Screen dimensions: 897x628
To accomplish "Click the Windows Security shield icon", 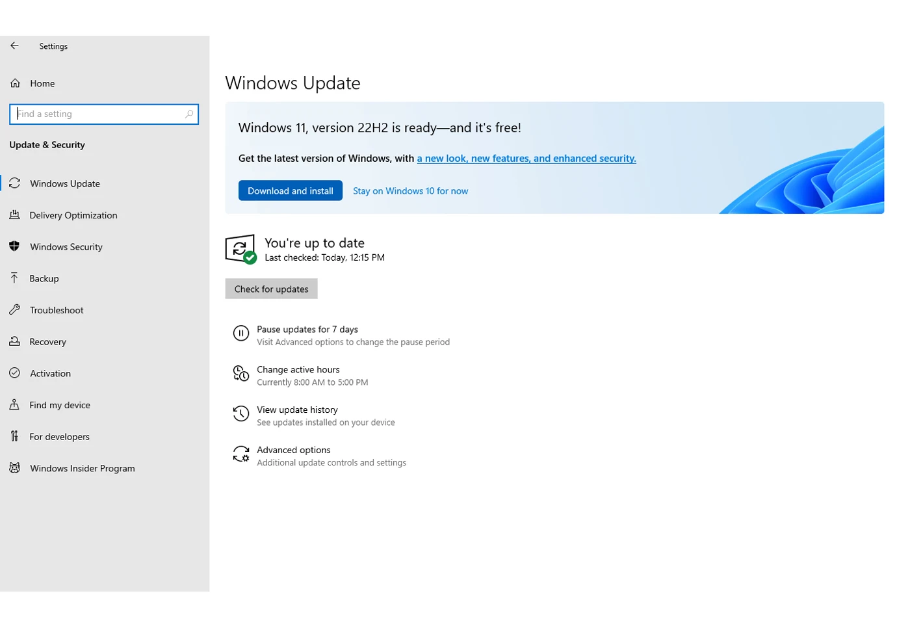I will click(x=14, y=246).
